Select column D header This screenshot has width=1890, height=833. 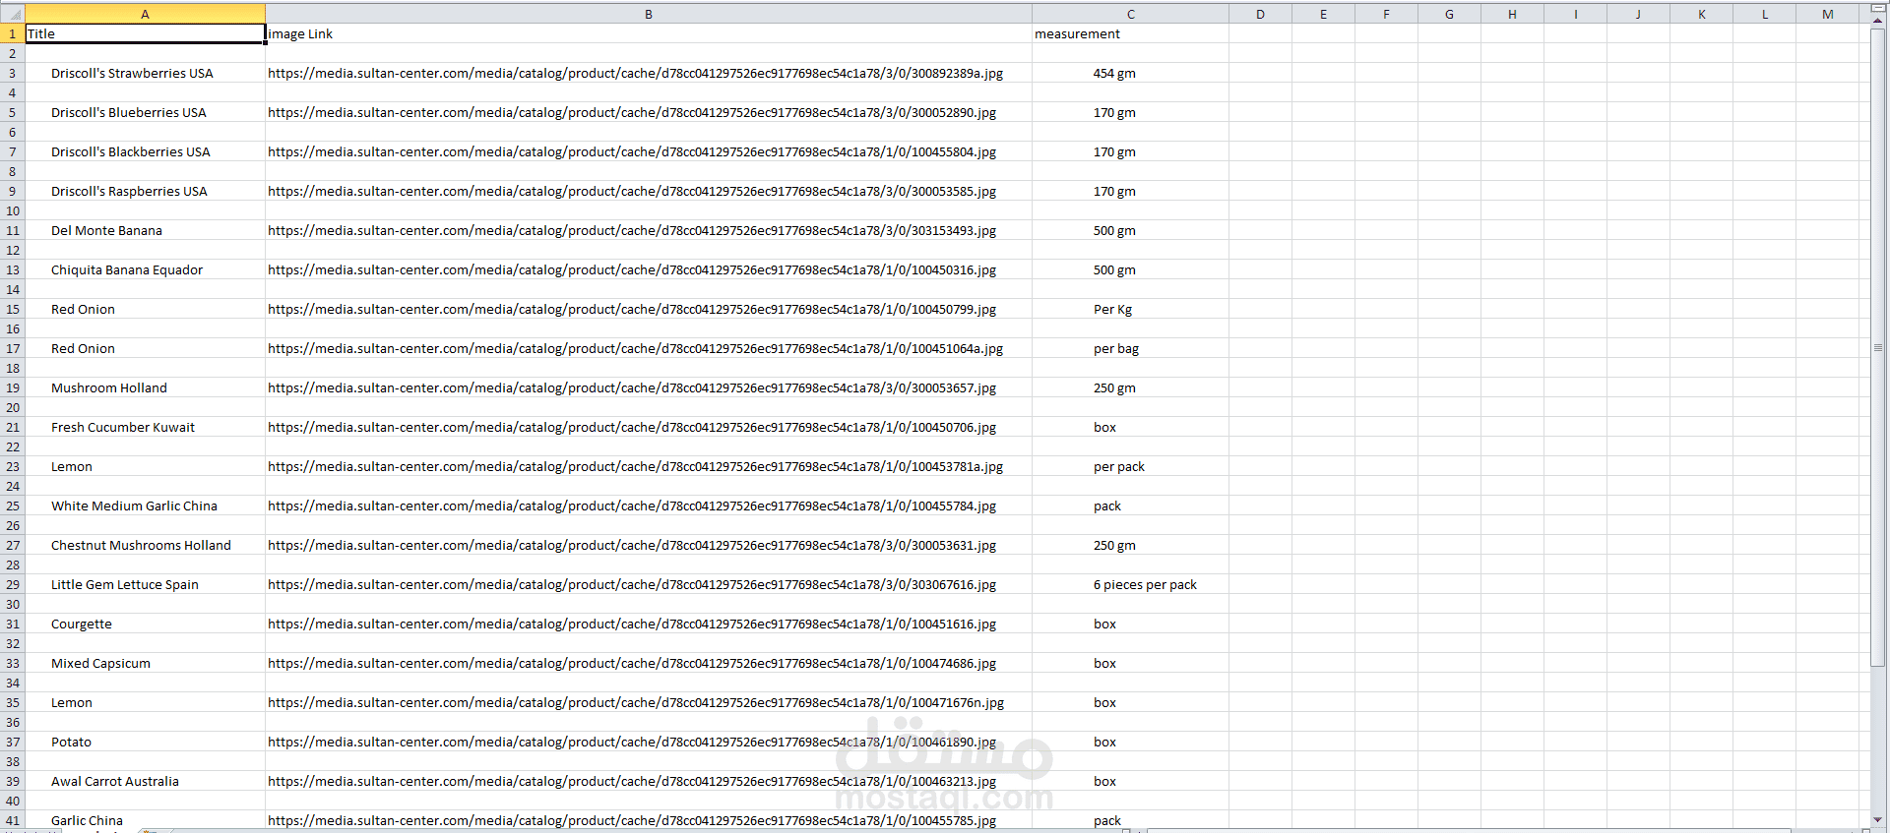click(x=1260, y=14)
